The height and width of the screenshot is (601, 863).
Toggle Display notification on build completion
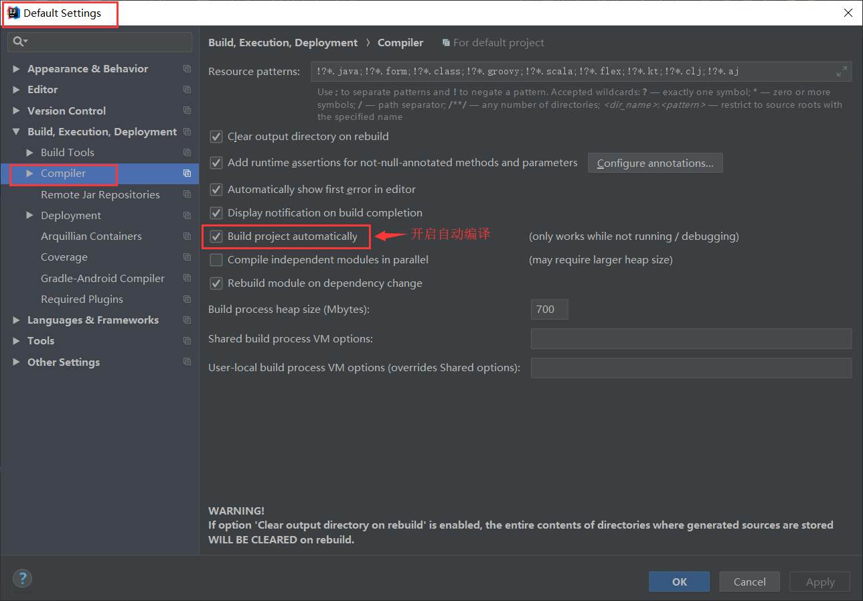216,213
